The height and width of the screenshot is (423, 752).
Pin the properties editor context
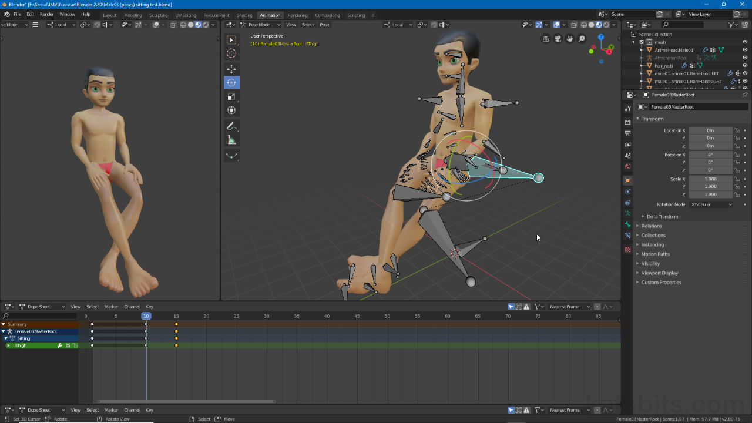coord(745,95)
